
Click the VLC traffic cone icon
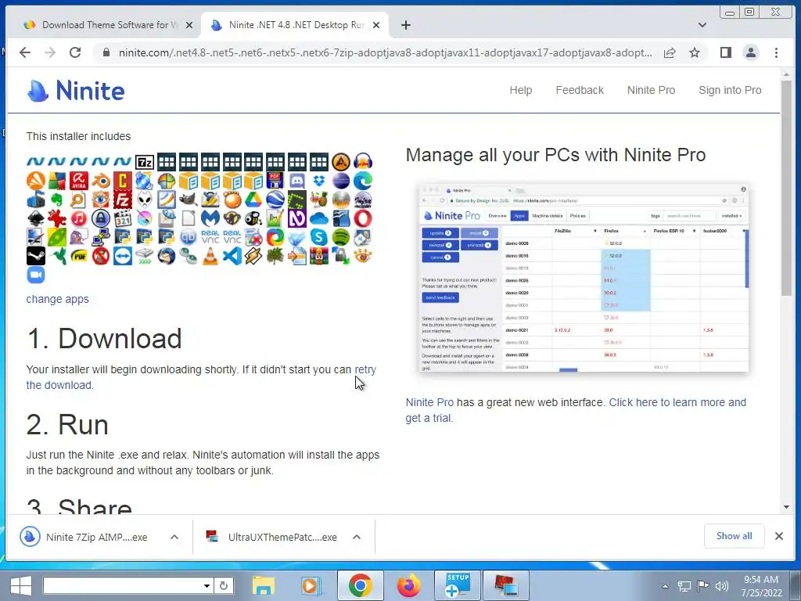[x=210, y=256]
